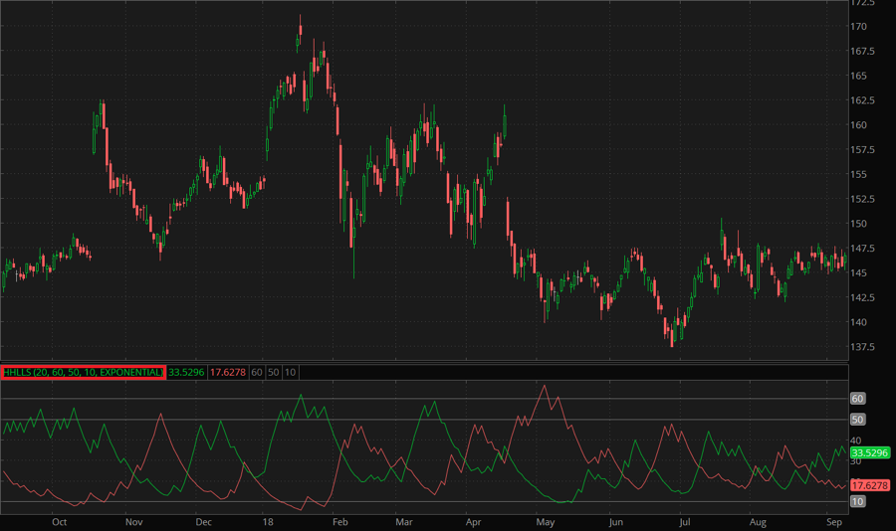
Task: Select the gray 10 level tag on right axis
Action: tap(857, 501)
